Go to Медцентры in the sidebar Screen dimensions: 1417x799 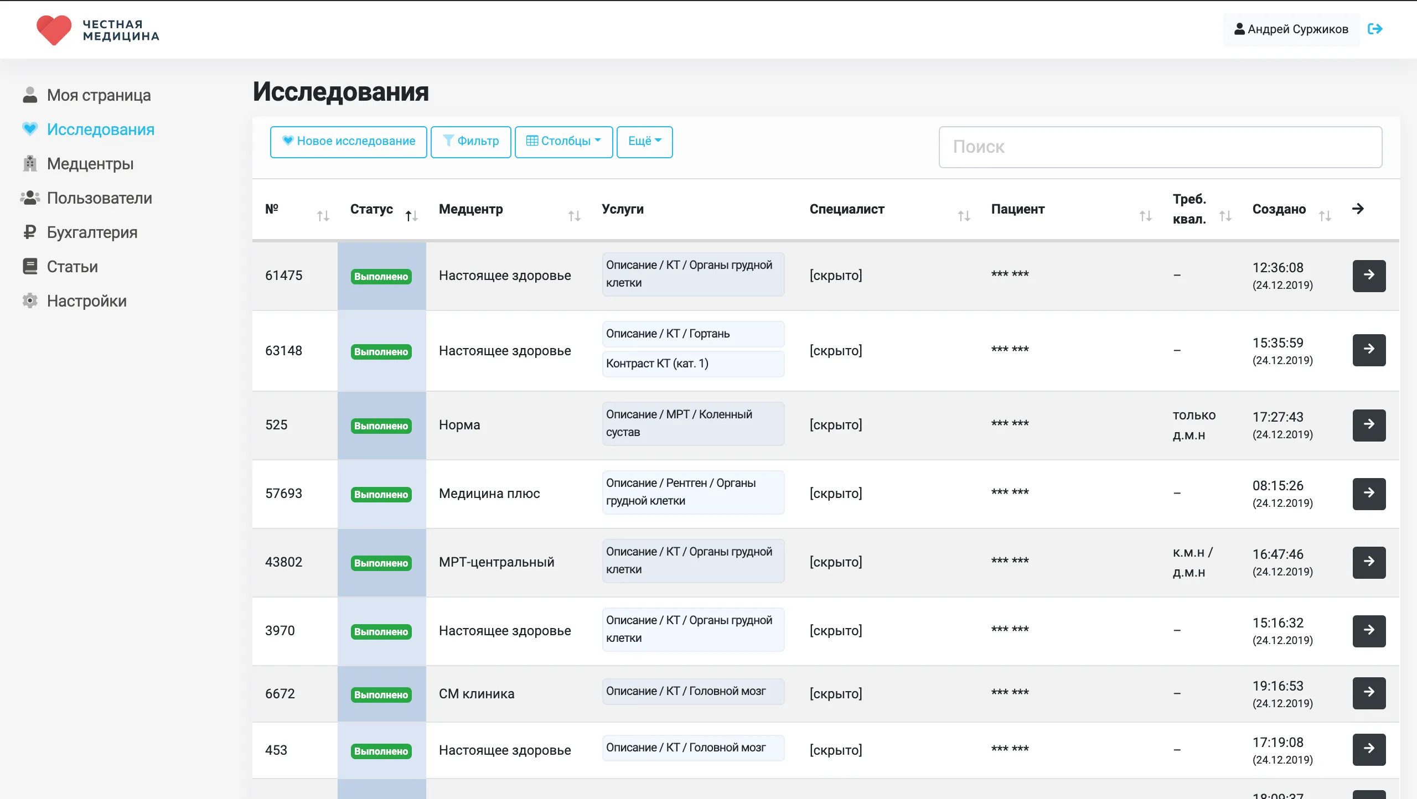[x=90, y=164]
